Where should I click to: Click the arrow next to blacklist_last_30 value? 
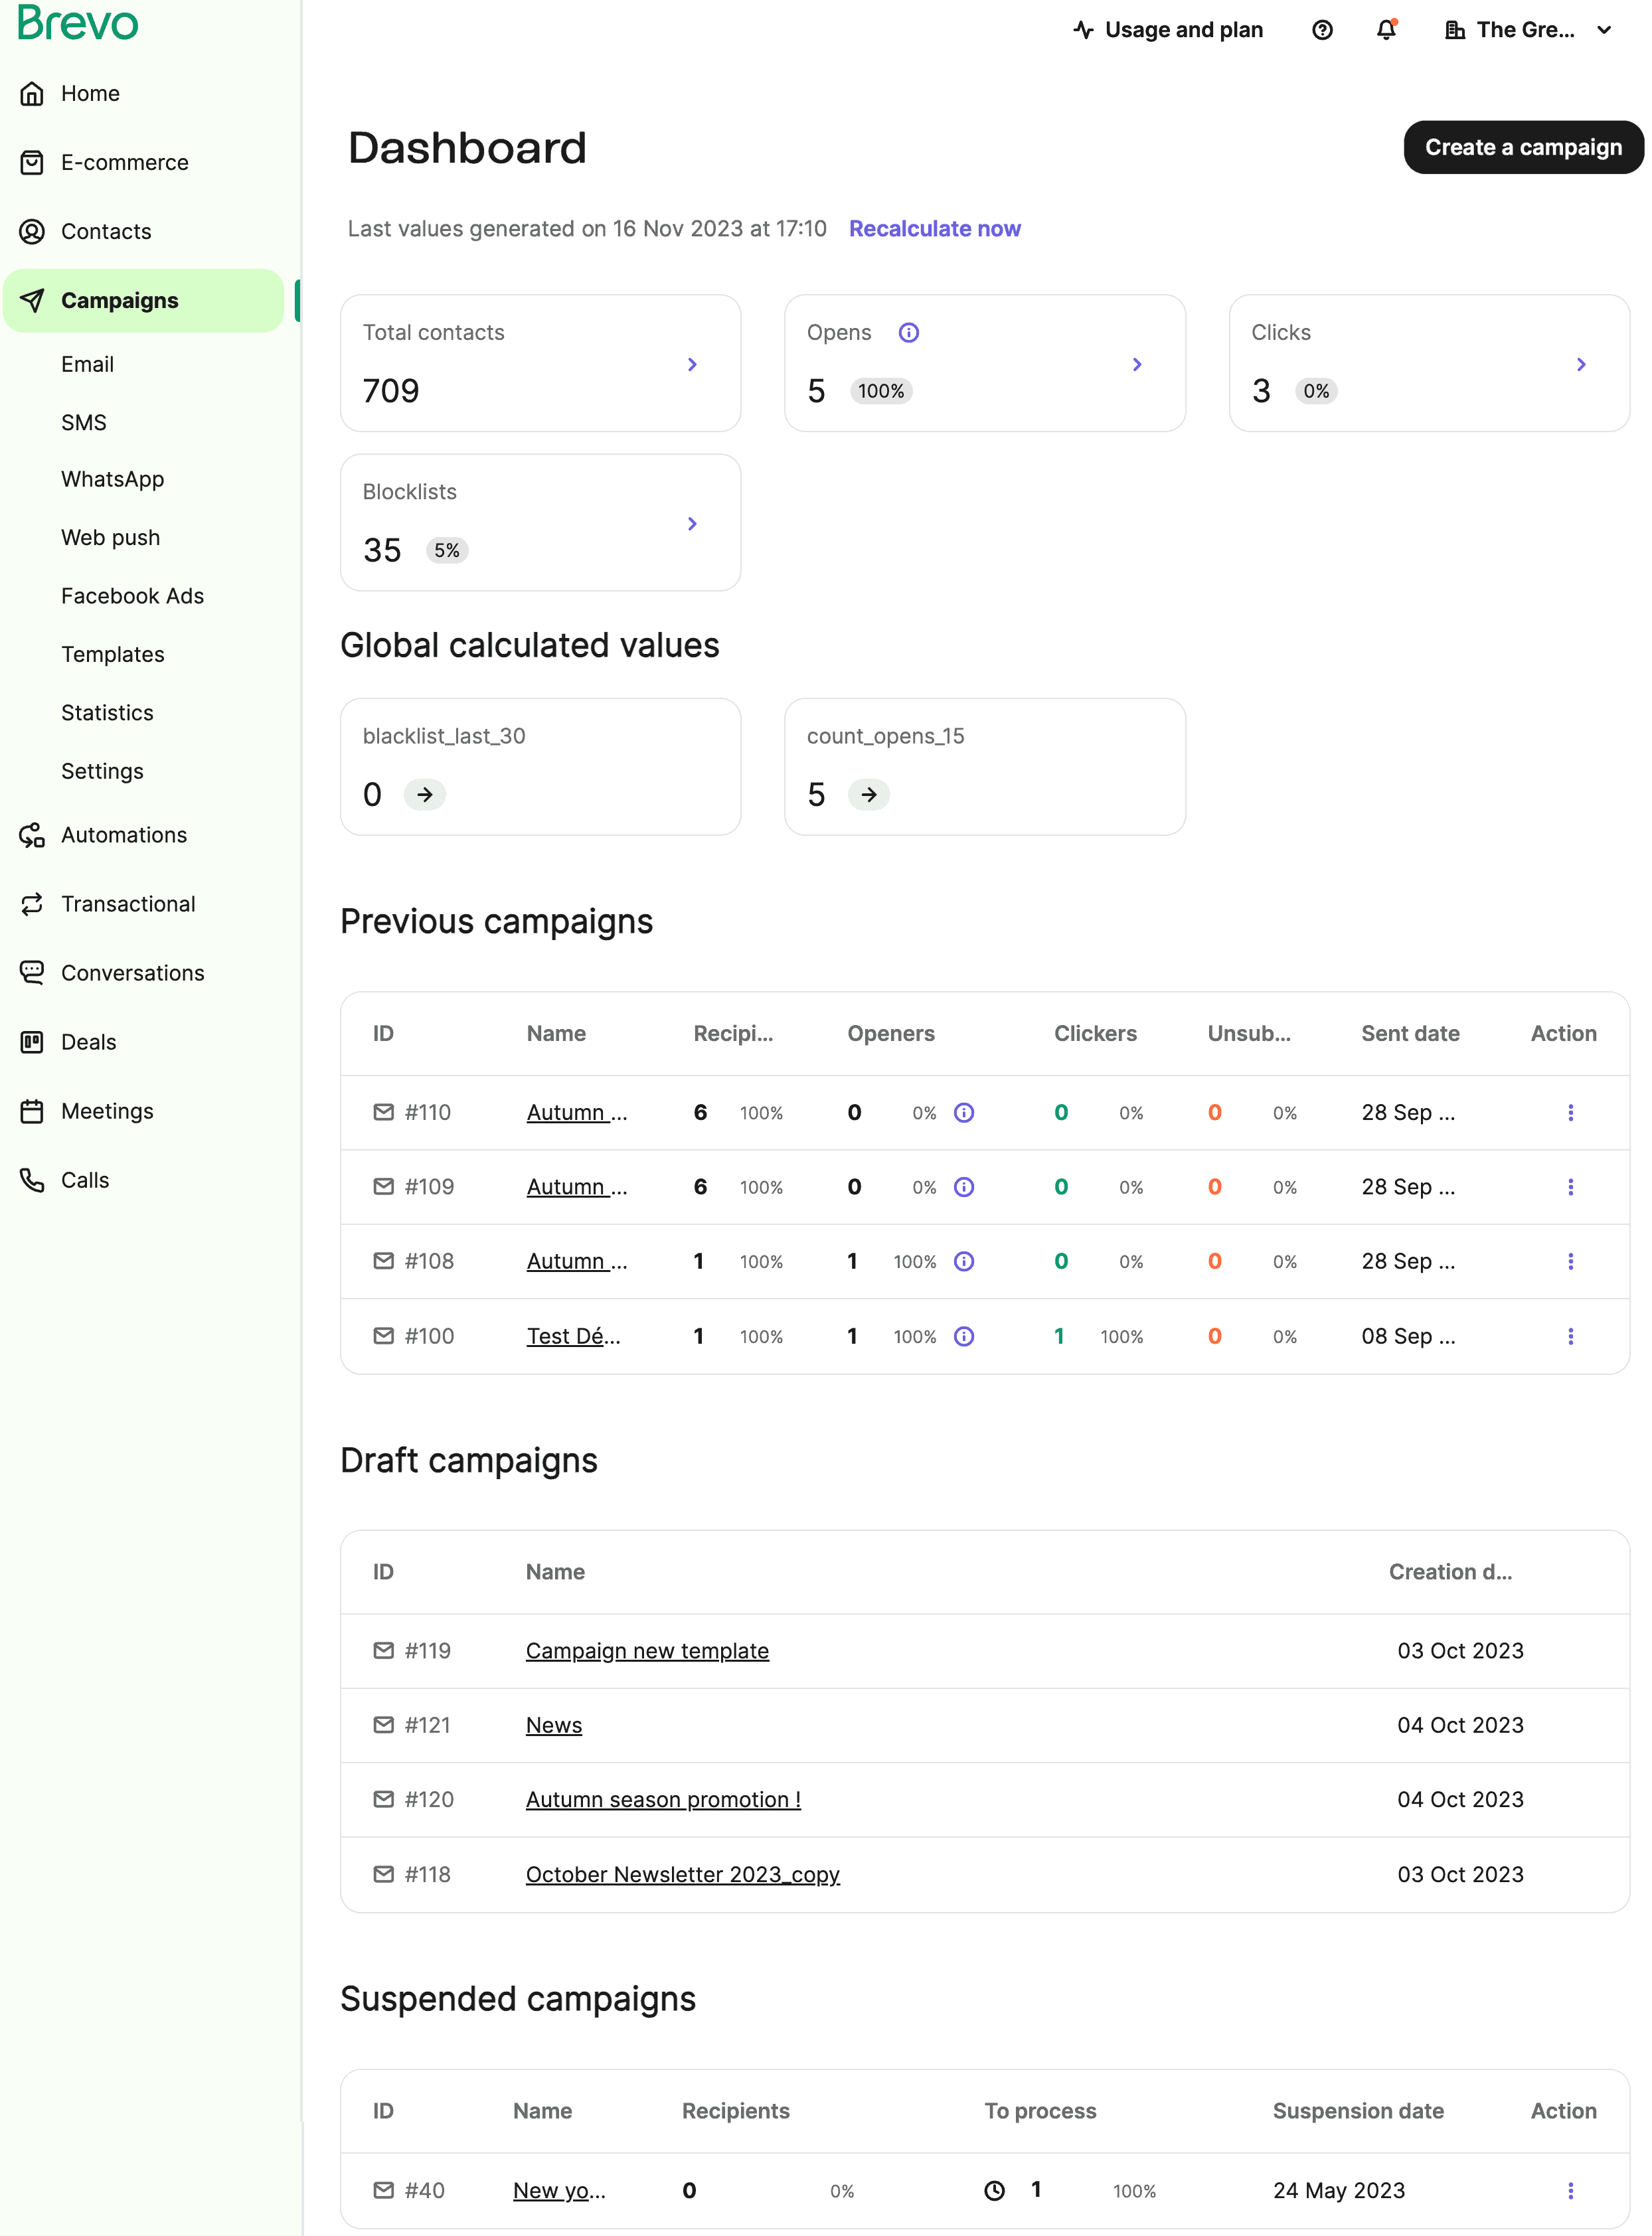[x=424, y=795]
